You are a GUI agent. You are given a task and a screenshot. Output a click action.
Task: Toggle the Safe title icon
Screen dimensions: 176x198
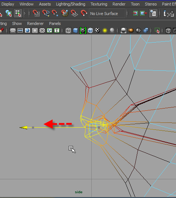(57, 30)
